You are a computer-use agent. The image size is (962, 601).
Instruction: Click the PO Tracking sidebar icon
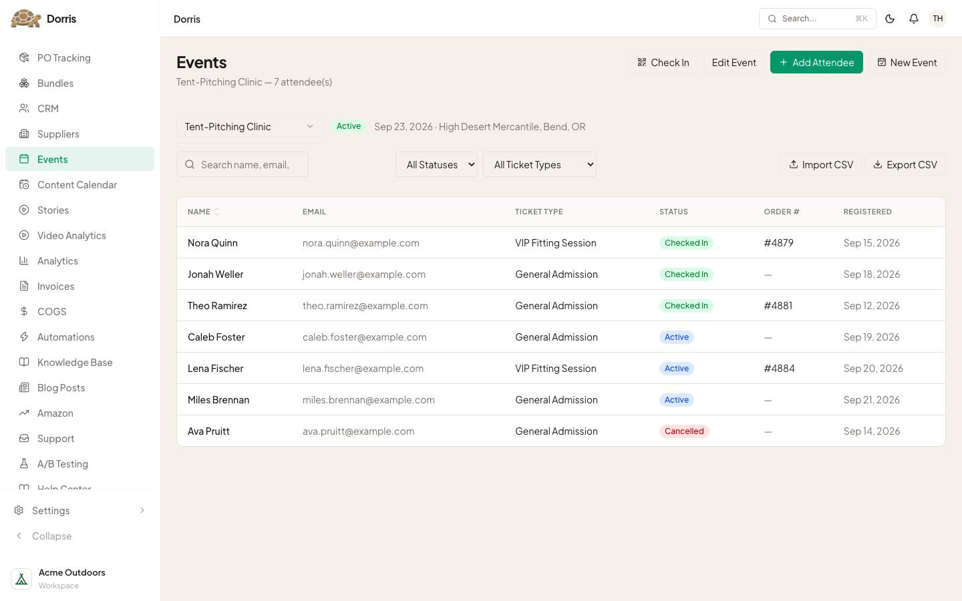click(x=24, y=57)
